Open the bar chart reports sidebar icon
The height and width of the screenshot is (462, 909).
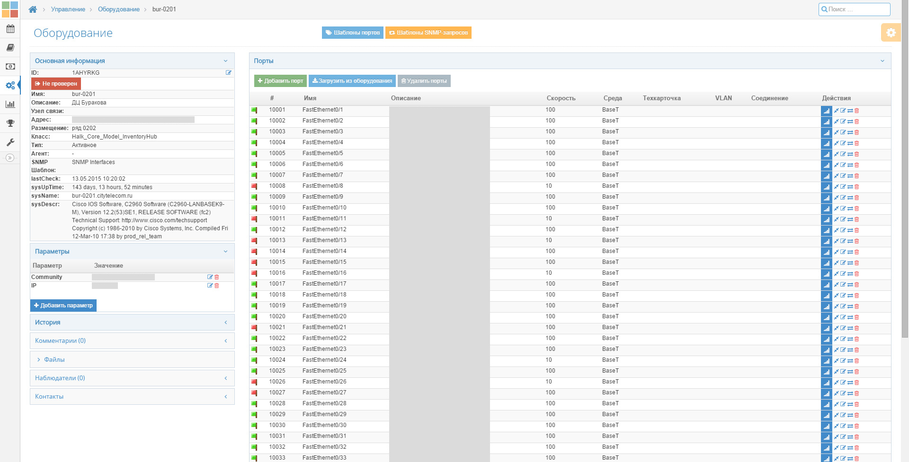tap(10, 105)
